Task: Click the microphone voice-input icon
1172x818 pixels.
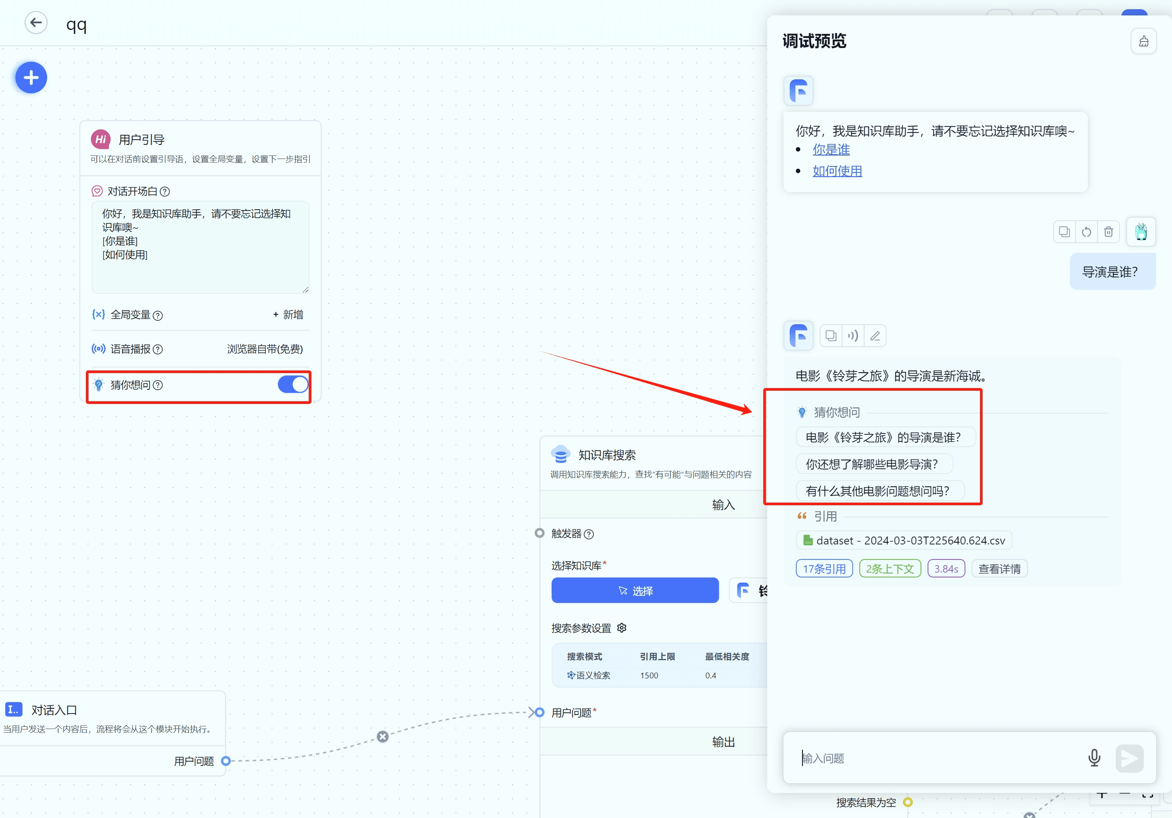Action: pos(1094,758)
